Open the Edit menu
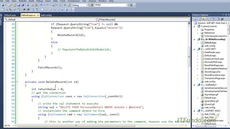 tap(7, 1)
